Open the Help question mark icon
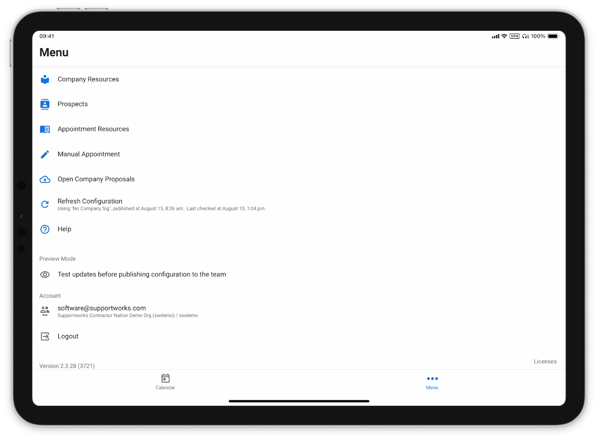 (45, 229)
